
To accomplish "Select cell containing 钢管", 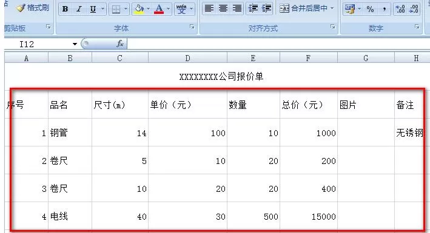I will click(x=70, y=133).
